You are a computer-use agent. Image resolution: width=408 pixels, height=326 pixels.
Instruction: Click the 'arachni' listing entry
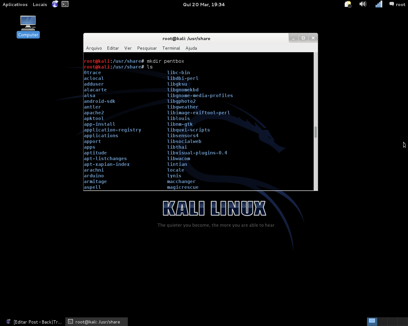(94, 170)
